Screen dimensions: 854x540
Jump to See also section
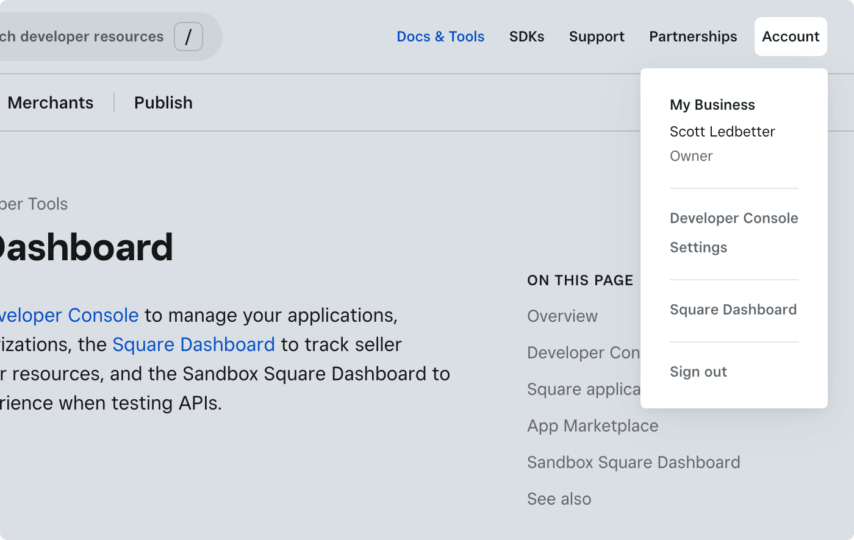[559, 499]
